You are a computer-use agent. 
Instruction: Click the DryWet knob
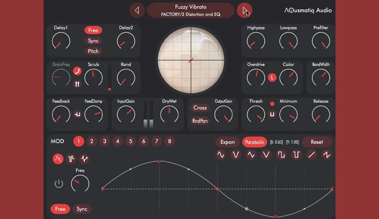click(169, 114)
